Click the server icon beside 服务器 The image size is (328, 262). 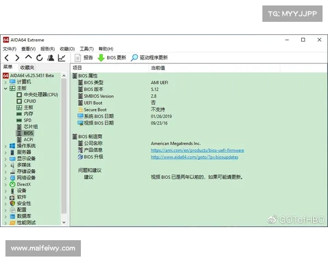click(x=13, y=152)
